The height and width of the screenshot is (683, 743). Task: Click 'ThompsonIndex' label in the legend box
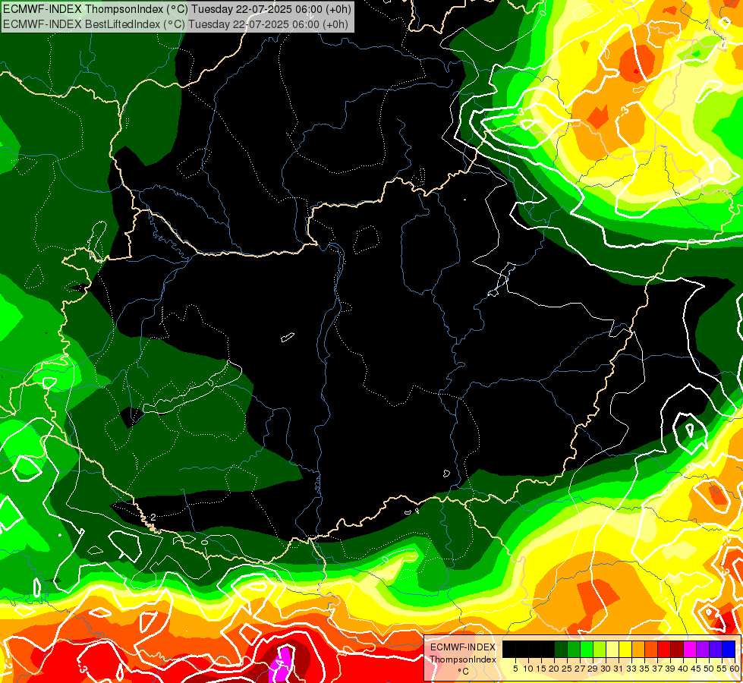[463, 659]
